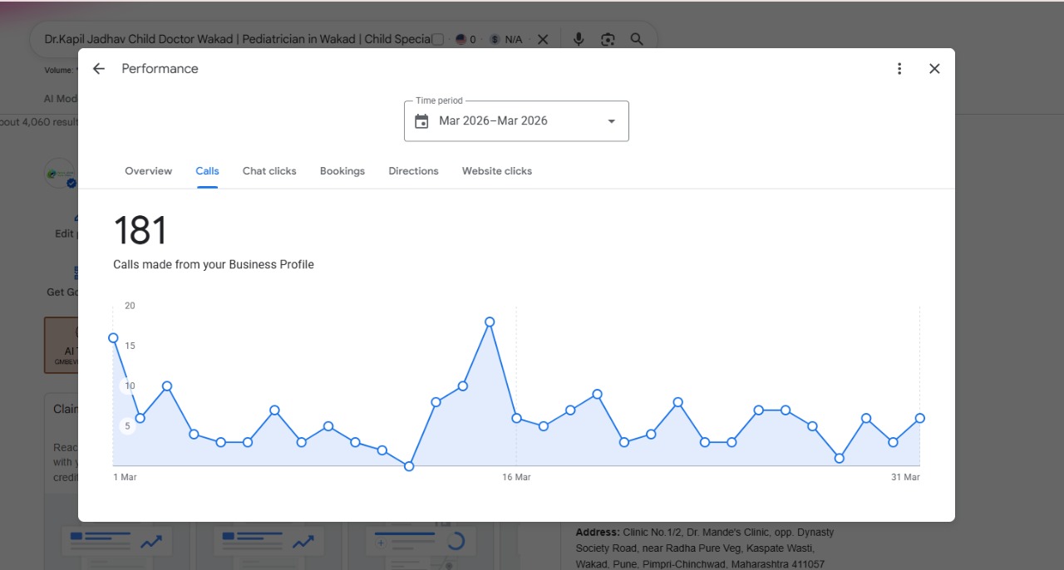Switch to the Bookings tab

point(342,171)
